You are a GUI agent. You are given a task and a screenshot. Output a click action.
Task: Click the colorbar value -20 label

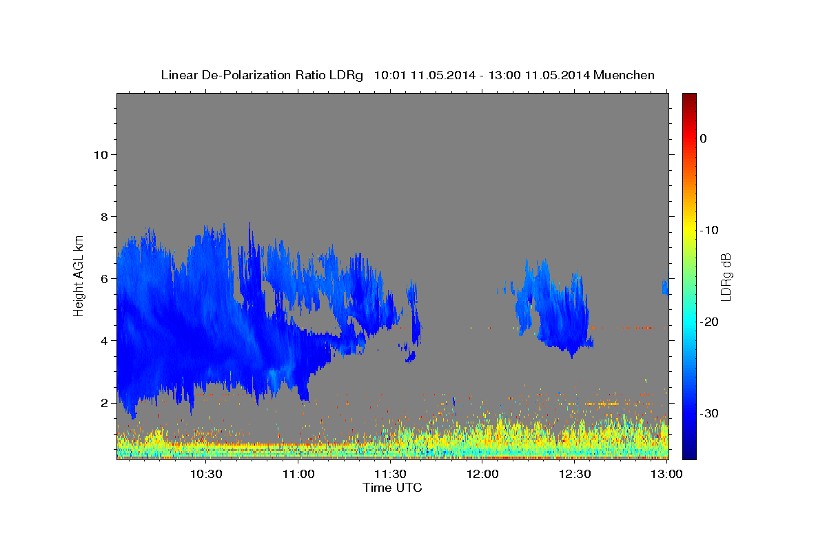click(x=708, y=322)
